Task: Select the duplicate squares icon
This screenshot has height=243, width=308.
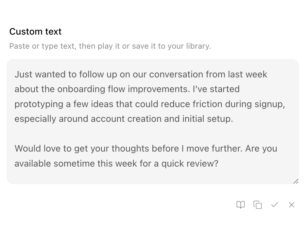Action: [258, 205]
